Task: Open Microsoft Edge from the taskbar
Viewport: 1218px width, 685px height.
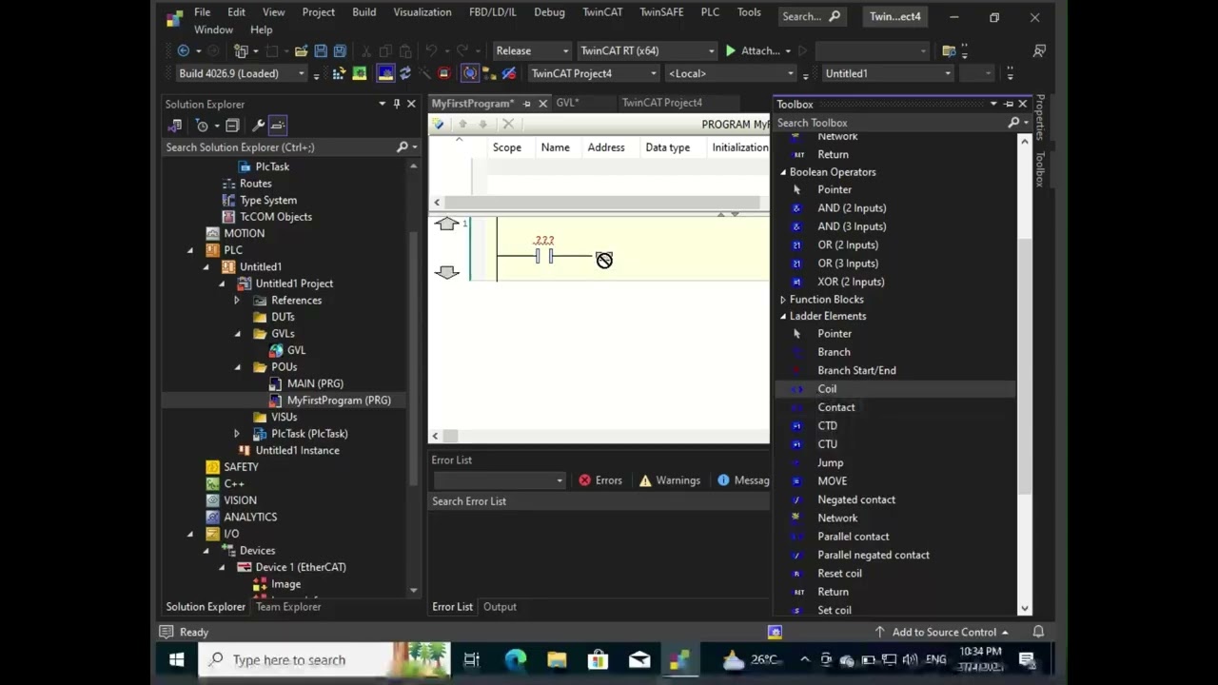Action: pos(516,659)
